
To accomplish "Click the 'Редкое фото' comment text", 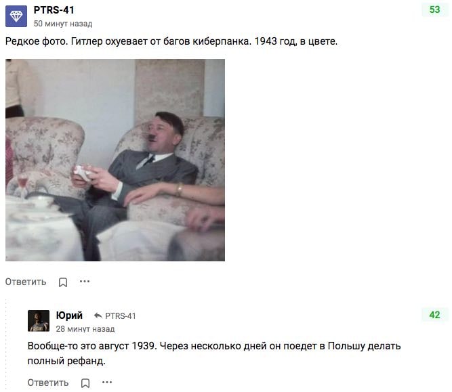I will 171,41.
